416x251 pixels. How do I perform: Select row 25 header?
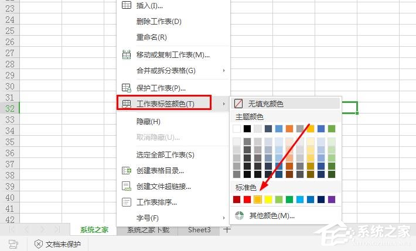tap(10, 30)
